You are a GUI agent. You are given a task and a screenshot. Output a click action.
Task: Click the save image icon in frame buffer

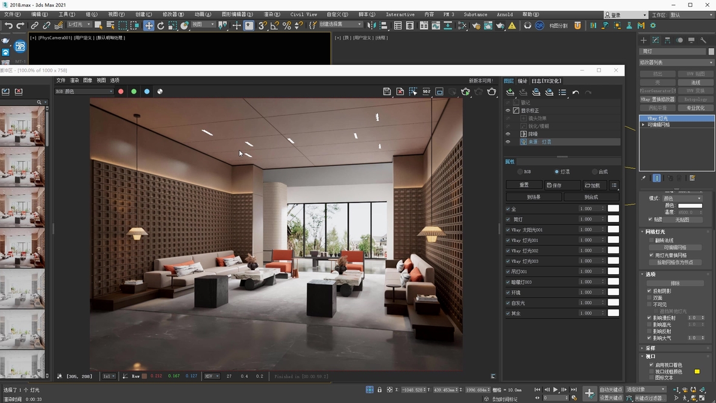[387, 92]
